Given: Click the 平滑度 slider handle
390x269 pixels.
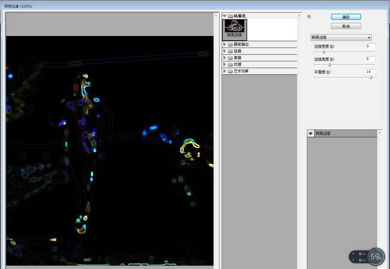Looking at the screenshot, I should (x=371, y=77).
